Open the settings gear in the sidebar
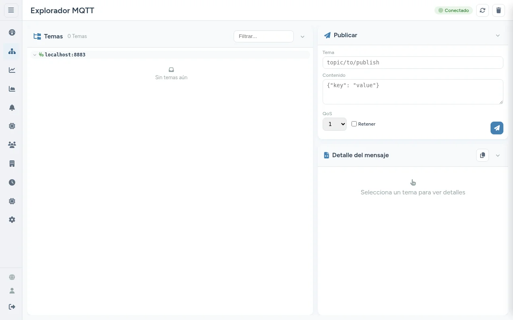 (12, 219)
